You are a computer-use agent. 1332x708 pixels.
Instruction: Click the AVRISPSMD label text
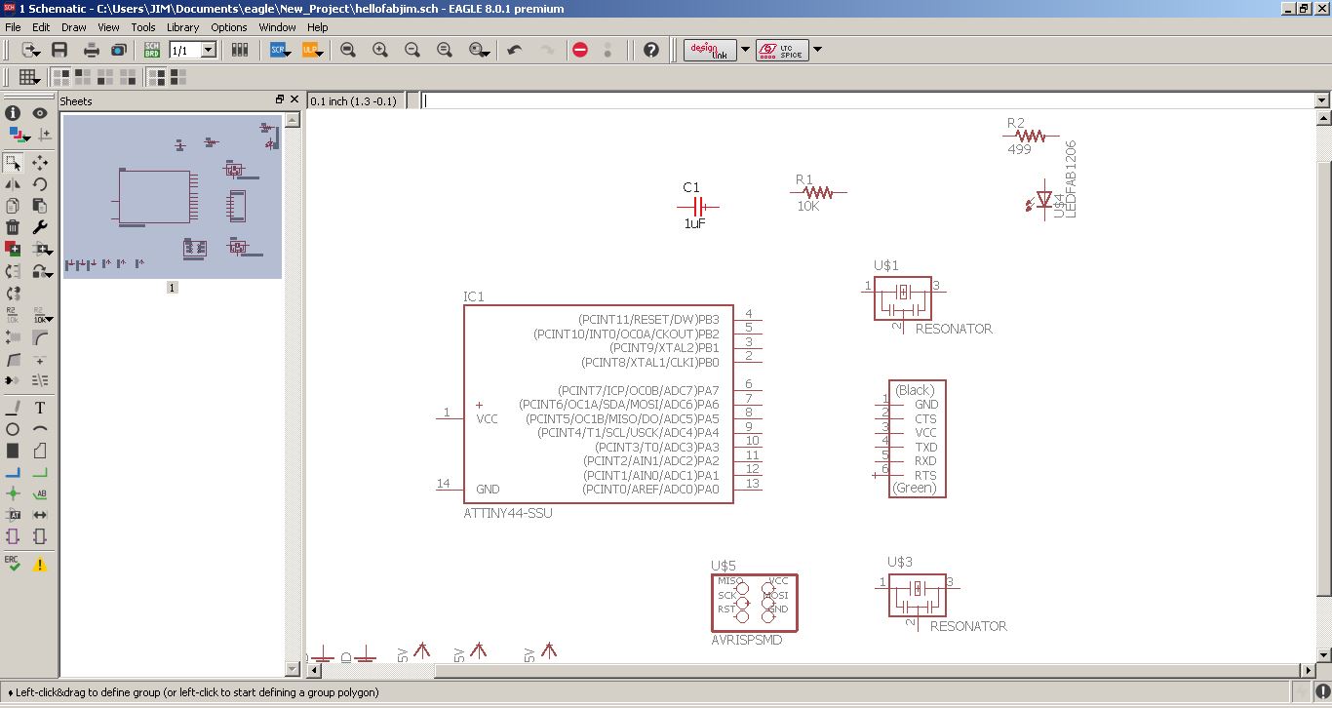tap(747, 640)
